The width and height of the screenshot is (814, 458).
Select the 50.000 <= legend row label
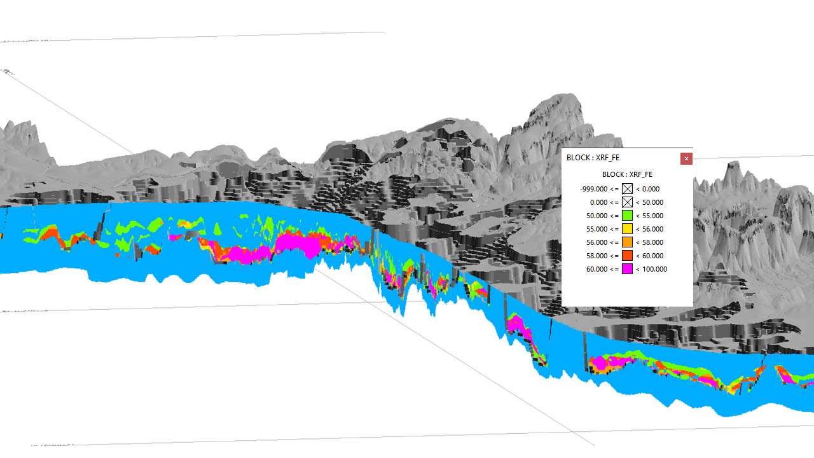point(598,216)
